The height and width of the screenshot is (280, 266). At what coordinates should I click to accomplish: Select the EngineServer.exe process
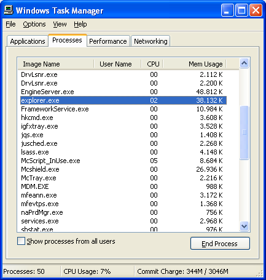pos(123,92)
